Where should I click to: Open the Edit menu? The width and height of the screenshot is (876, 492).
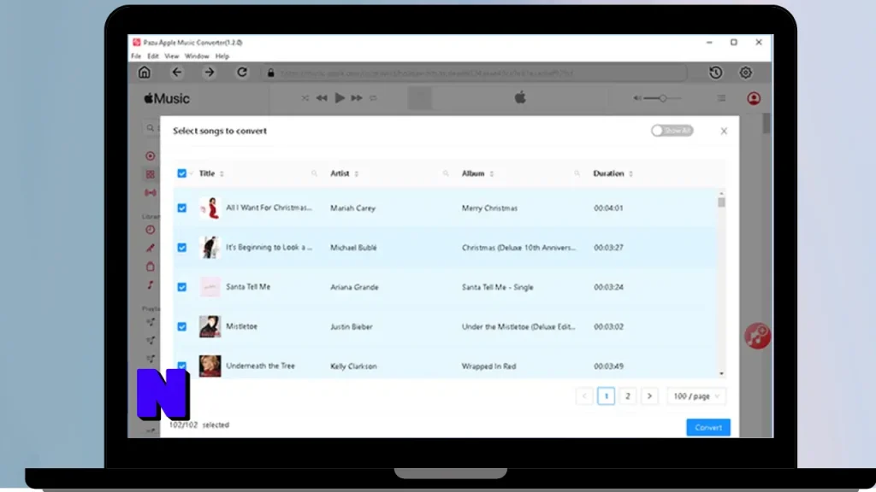[x=153, y=56]
